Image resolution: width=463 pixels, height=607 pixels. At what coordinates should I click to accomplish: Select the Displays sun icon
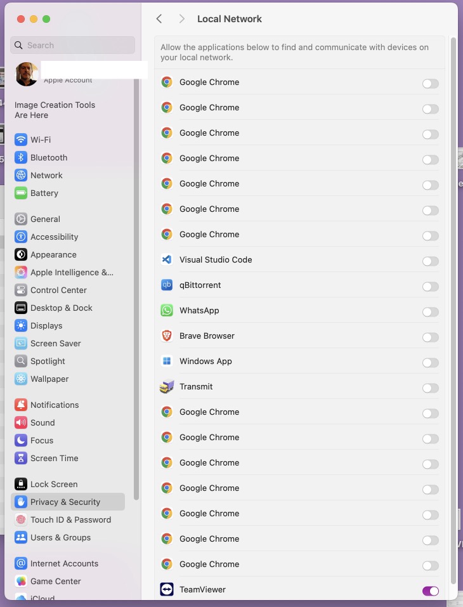click(x=21, y=326)
